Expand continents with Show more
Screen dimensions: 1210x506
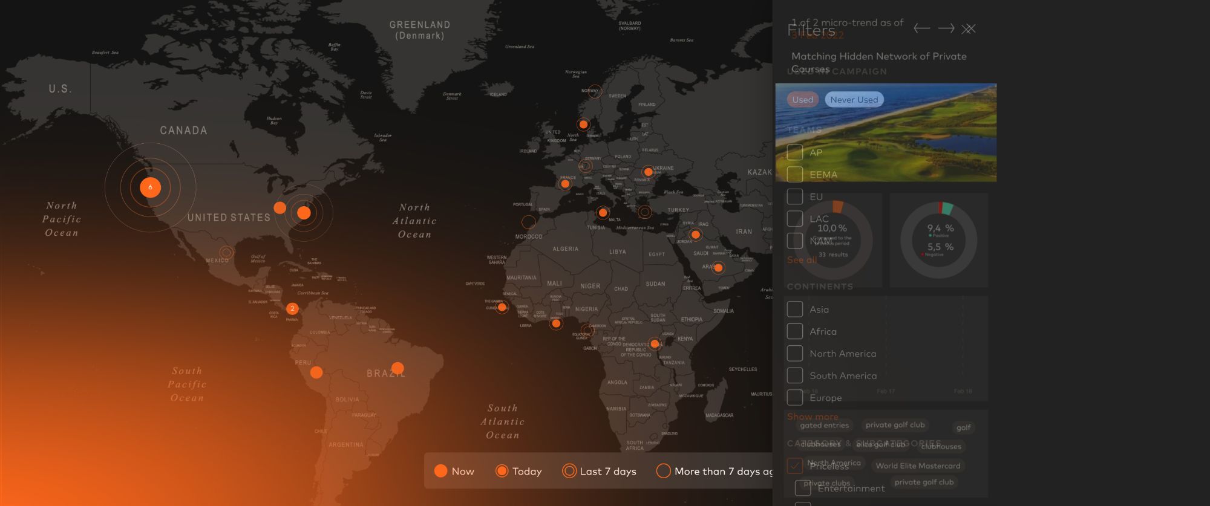pos(813,417)
